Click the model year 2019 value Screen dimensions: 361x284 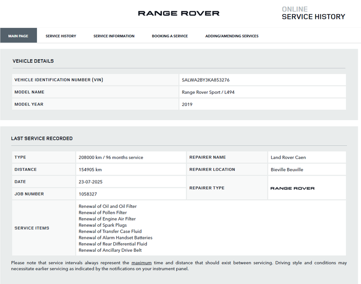point(187,105)
